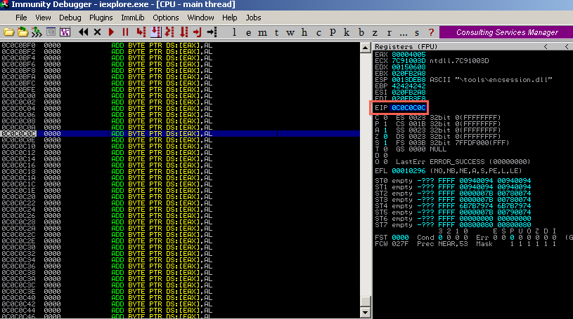Select the EIP value 0C0C0C0C
The height and width of the screenshot is (319, 573).
click(x=408, y=107)
